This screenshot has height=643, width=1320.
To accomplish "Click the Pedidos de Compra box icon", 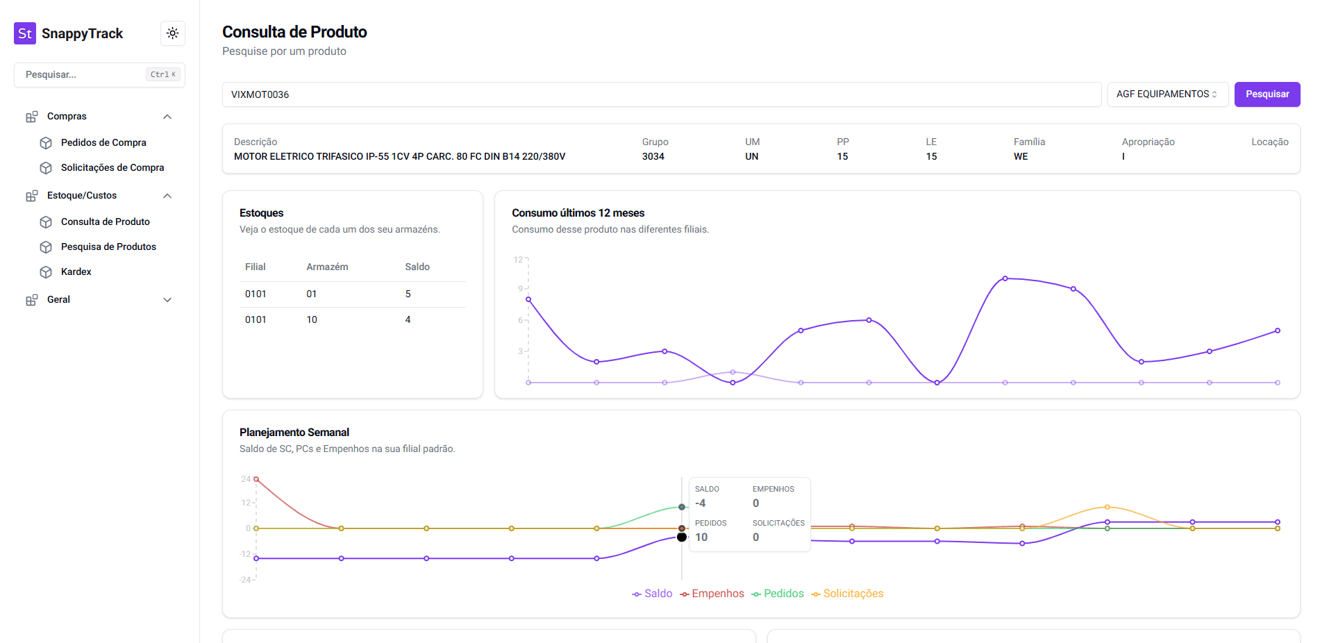I will tap(46, 143).
